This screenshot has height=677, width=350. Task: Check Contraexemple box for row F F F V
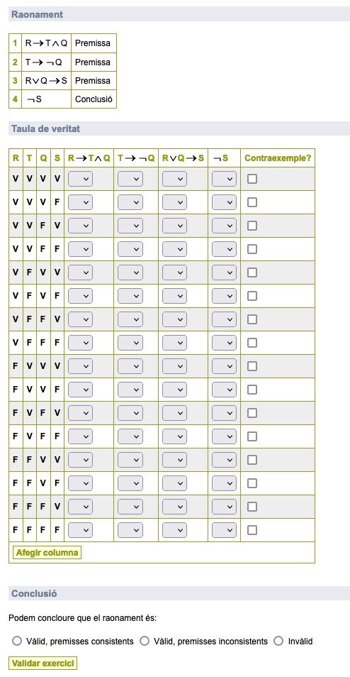[252, 507]
